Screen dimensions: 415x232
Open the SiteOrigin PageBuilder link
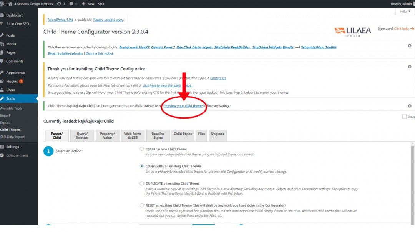tap(232, 47)
